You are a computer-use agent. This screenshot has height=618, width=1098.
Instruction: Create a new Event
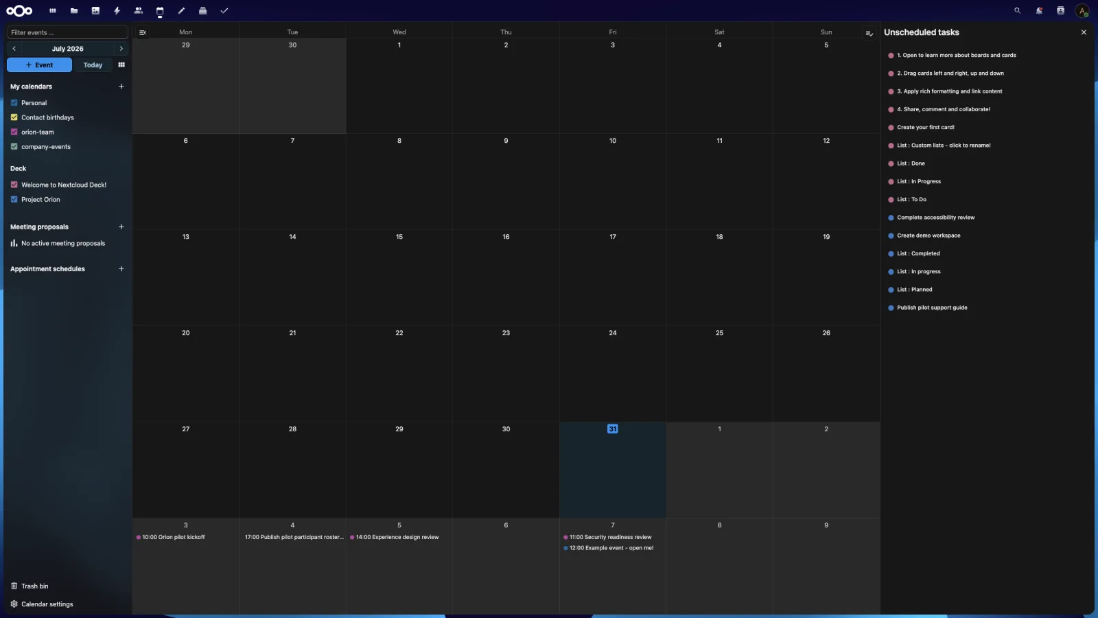pos(39,65)
